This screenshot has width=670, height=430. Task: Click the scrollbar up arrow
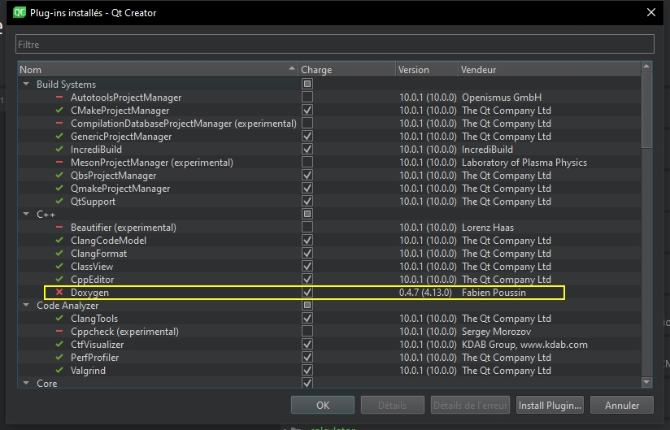pyautogui.click(x=646, y=67)
